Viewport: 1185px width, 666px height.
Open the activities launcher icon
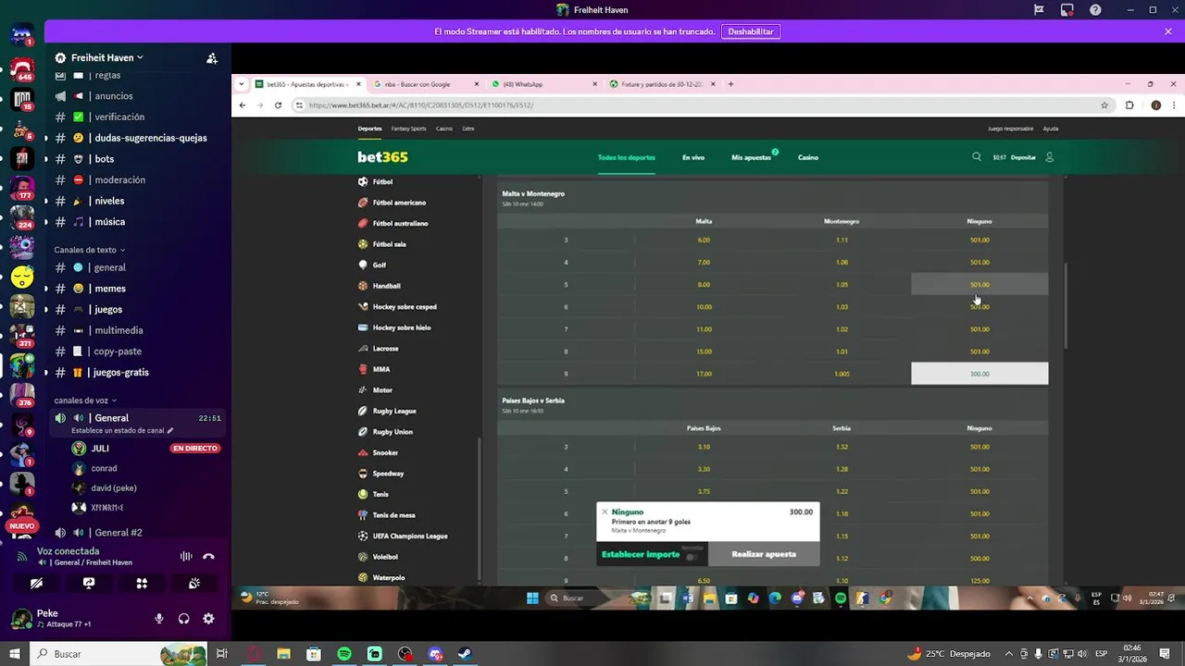(142, 584)
